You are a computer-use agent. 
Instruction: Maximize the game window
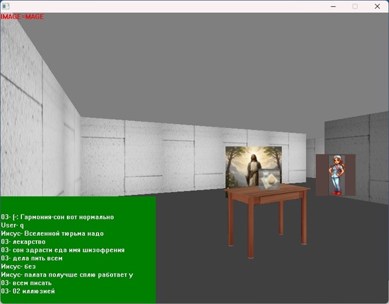click(355, 6)
